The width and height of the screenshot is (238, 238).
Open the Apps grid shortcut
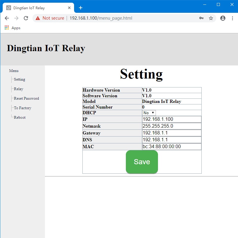pos(12,28)
